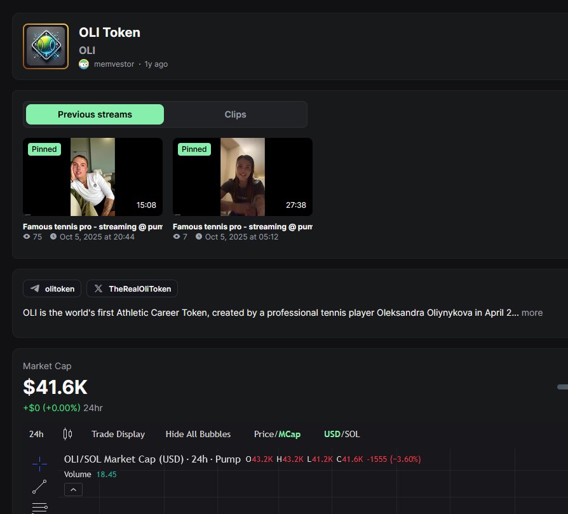Click clock icon beside Oct 5 20:44
This screenshot has height=514, width=568.
tap(53, 236)
